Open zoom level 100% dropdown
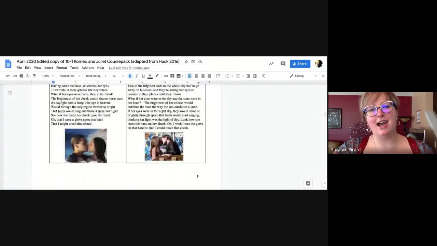Screen dimensions: 437x246 [x=48, y=76]
